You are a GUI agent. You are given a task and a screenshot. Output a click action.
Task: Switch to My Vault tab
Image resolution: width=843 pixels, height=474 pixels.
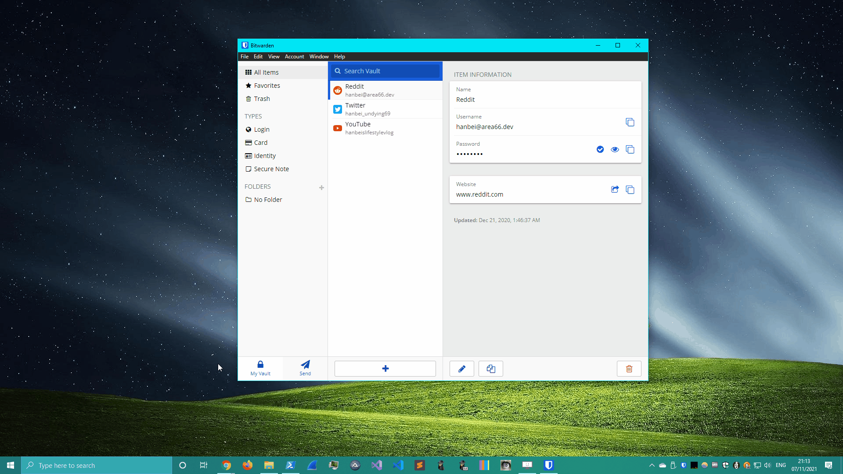260,368
